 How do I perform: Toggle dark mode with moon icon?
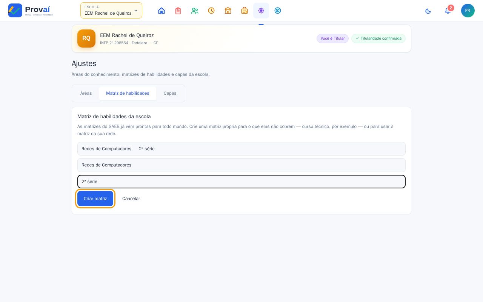[x=428, y=11]
